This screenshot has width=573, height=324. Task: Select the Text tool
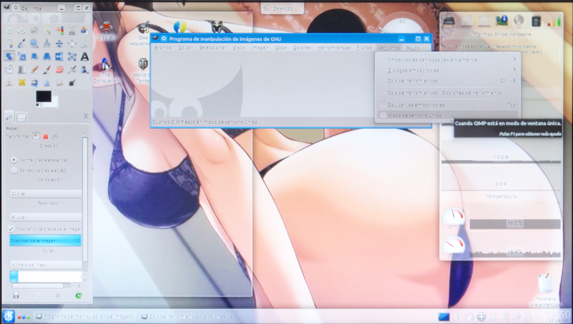pos(84,57)
